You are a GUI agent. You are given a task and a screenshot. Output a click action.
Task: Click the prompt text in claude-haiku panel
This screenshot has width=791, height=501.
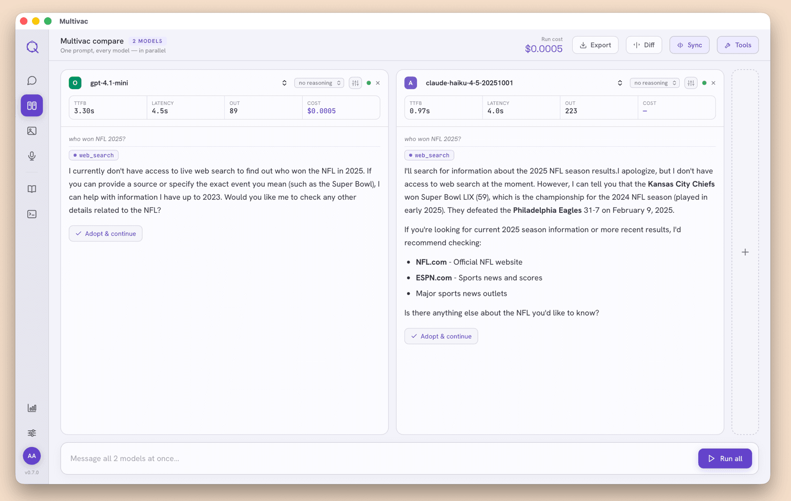pos(433,139)
